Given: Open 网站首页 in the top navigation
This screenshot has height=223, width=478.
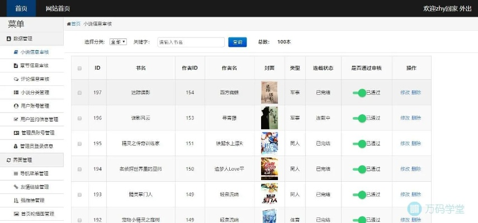Looking at the screenshot, I should click(x=58, y=8).
